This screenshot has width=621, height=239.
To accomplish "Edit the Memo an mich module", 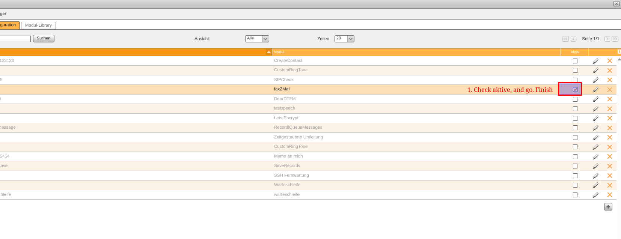I will 595,156.
